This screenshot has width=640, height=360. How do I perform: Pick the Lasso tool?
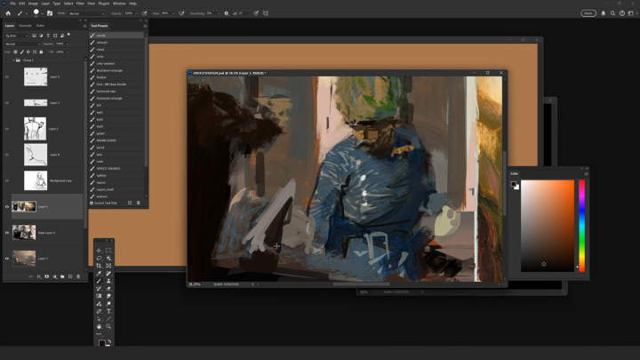[x=99, y=258]
